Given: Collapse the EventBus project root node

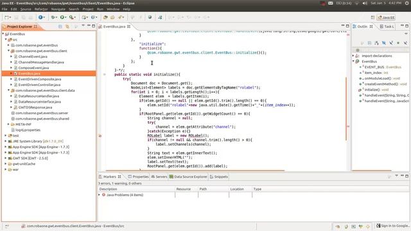Looking at the screenshot, I should [x=3, y=34].
